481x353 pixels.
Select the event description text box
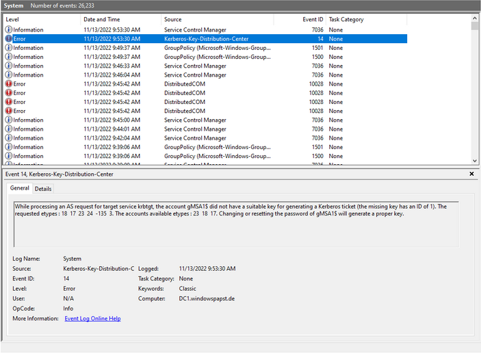236,224
